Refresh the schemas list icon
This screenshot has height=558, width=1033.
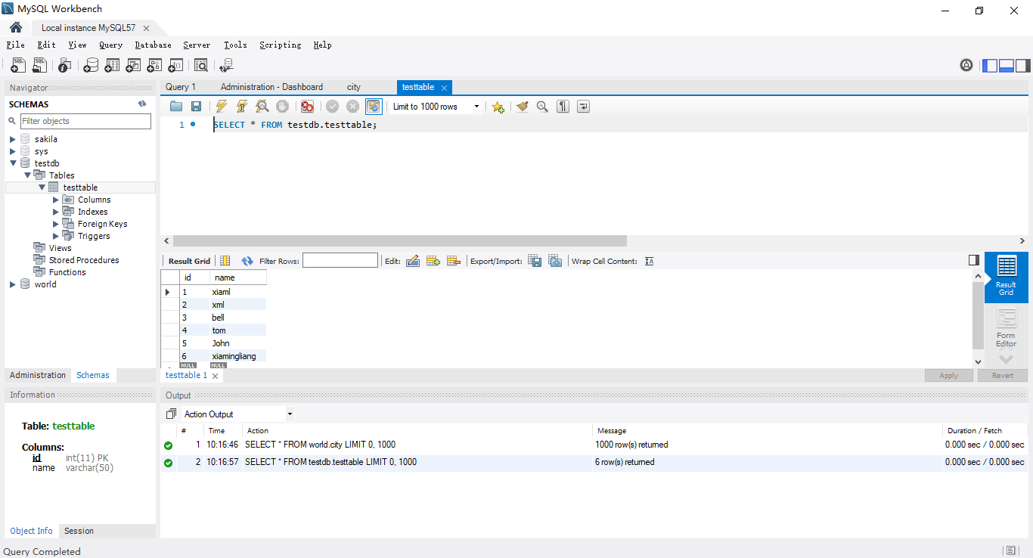click(142, 104)
